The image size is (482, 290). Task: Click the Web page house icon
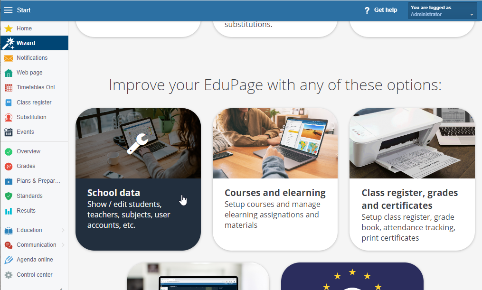point(9,73)
